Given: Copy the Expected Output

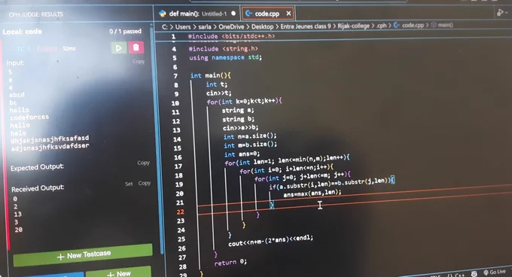Looking at the screenshot, I should point(143,163).
